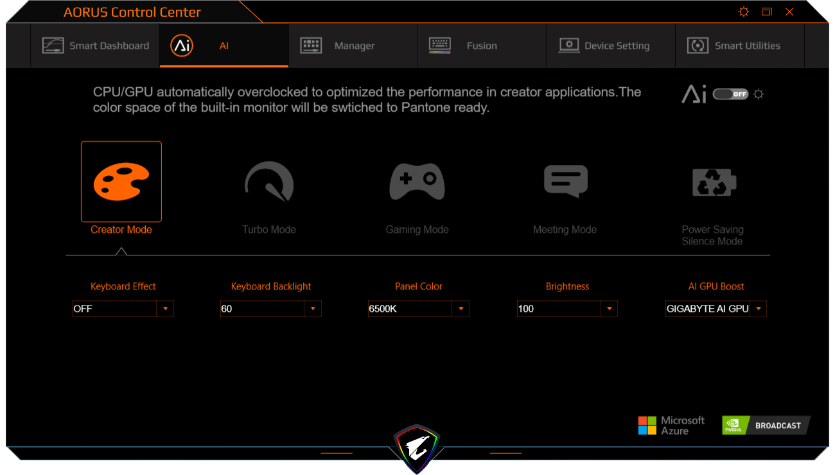Select the Creator Mode palette icon
835x475 pixels.
coord(121,182)
